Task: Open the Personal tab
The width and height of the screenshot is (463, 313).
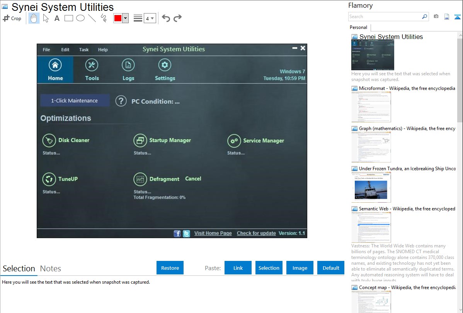Action: 358,27
